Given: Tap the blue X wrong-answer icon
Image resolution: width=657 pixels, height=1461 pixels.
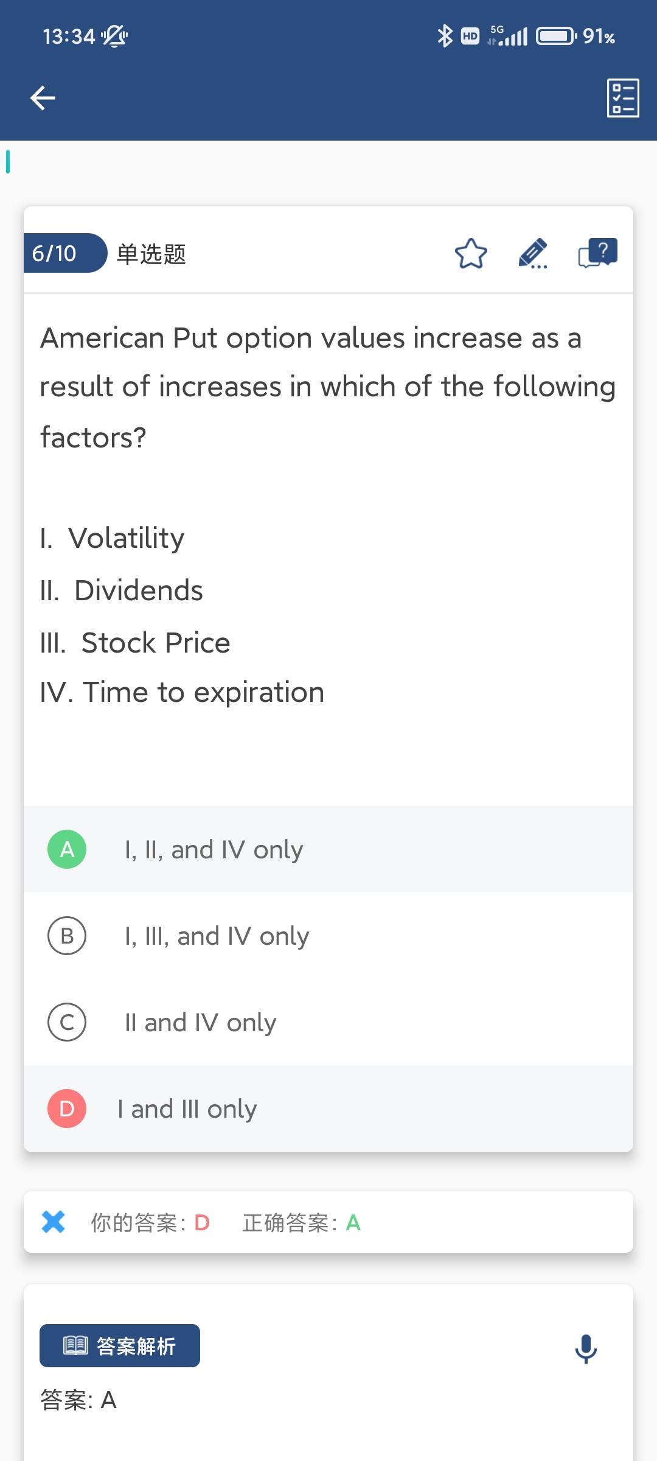Looking at the screenshot, I should pyautogui.click(x=54, y=1222).
